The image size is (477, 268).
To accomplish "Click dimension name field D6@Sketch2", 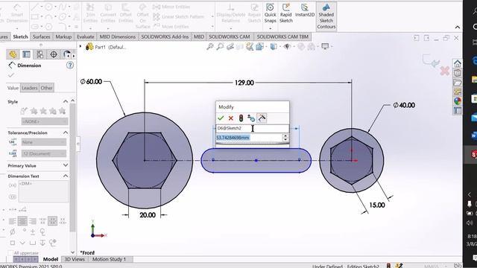I will click(252, 128).
